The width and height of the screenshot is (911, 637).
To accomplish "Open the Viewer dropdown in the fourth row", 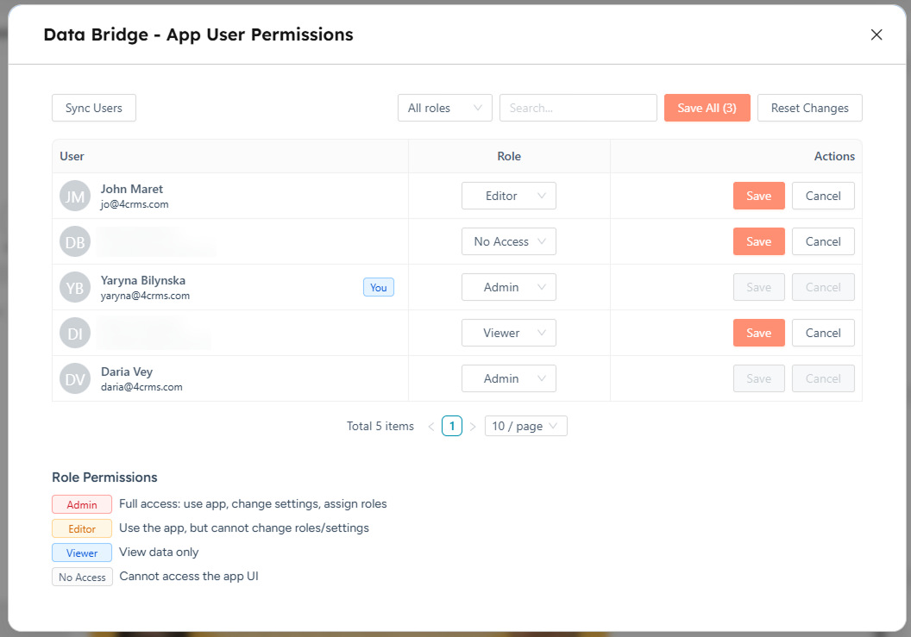I will pyautogui.click(x=508, y=333).
